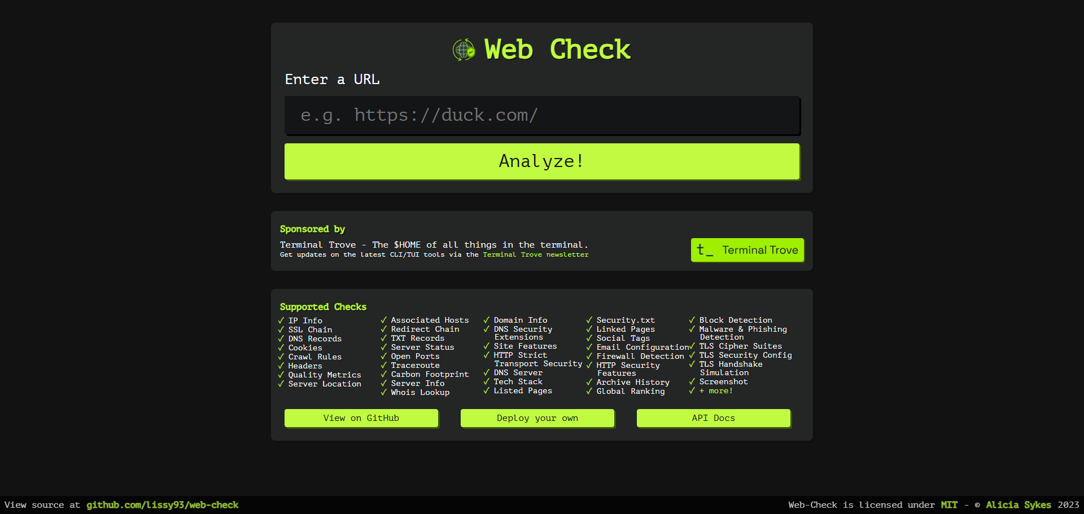The image size is (1084, 514).
Task: Click the 'HTTP Security Features' check item
Action: [x=628, y=369]
